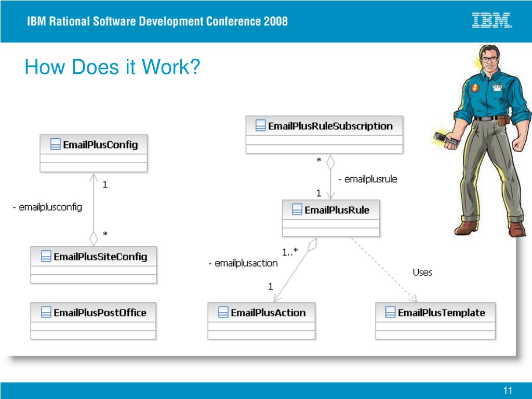The width and height of the screenshot is (532, 399).
Task: Click the emailplusconfig association label
Action: (47, 207)
